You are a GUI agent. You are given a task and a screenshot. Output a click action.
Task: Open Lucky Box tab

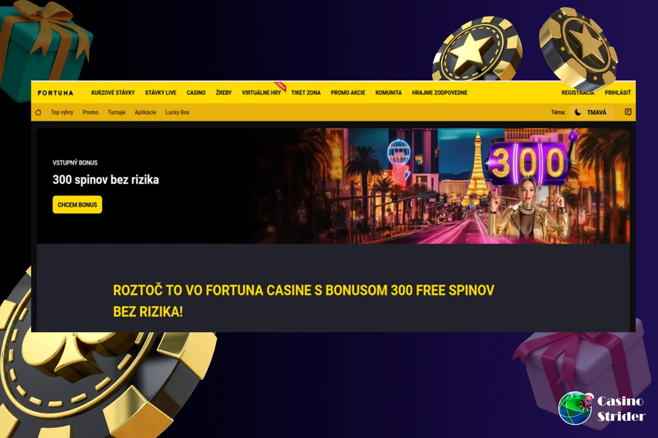(177, 112)
